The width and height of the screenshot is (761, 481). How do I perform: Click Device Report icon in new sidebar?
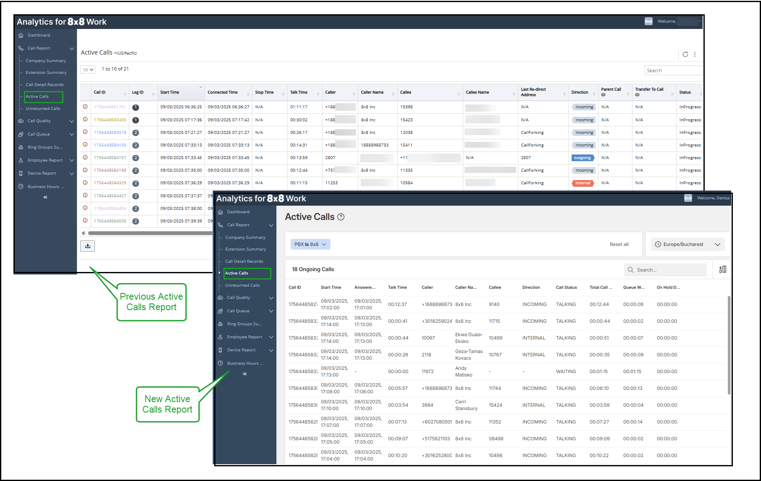(220, 350)
